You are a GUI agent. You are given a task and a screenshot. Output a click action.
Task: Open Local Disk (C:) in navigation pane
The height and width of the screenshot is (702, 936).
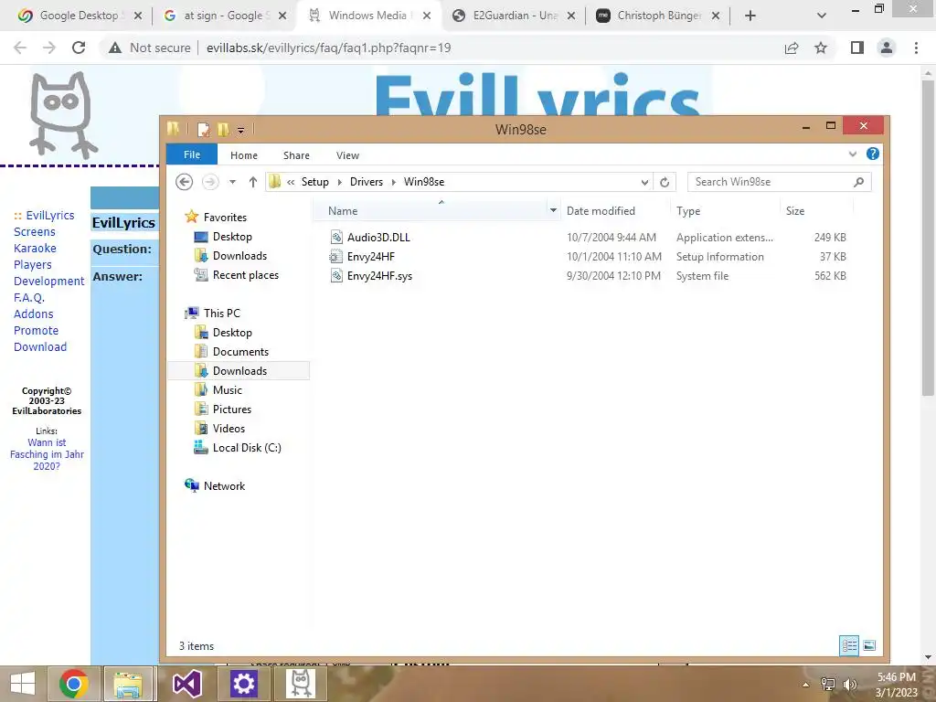coord(247,448)
